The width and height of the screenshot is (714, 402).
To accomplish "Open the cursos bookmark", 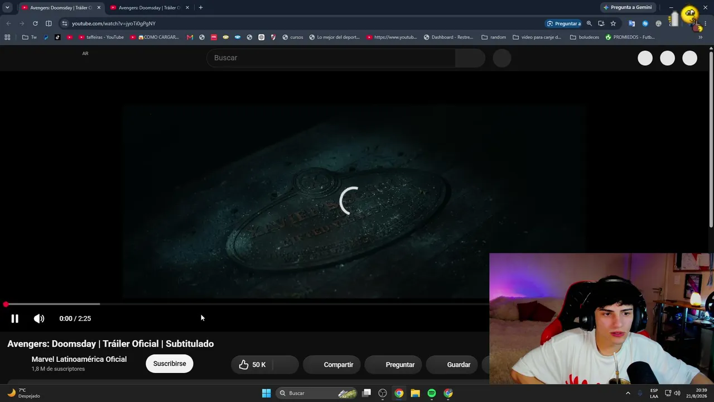I will pos(293,37).
